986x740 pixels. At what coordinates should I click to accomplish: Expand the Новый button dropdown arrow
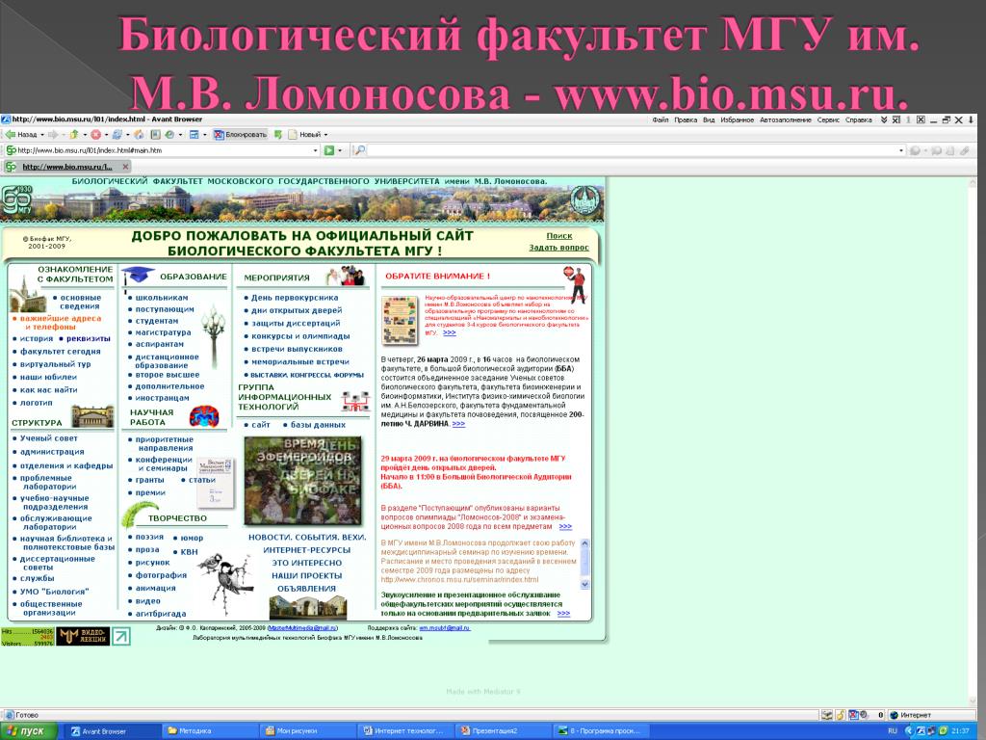click(325, 135)
